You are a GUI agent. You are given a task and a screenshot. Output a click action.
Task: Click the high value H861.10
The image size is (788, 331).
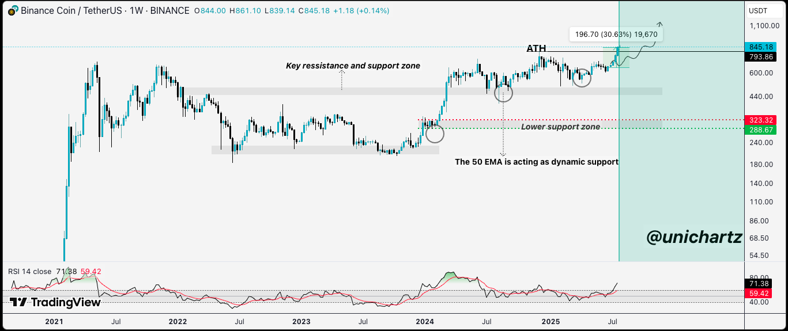247,10
